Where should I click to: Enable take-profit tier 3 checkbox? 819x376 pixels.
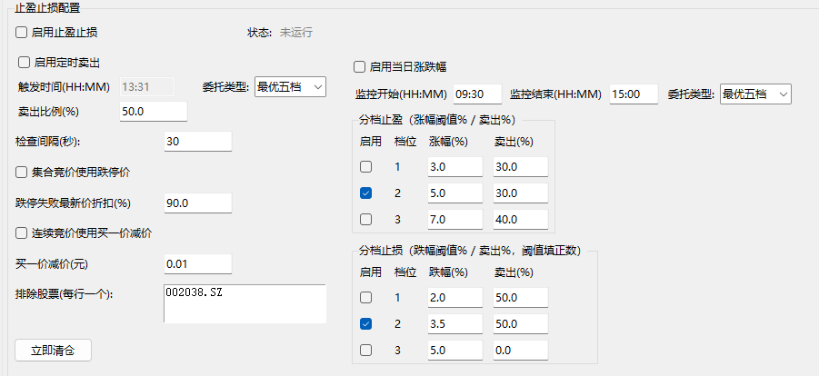366,220
